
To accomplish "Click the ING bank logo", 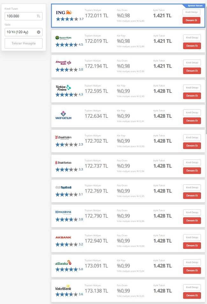I will click(x=64, y=12).
